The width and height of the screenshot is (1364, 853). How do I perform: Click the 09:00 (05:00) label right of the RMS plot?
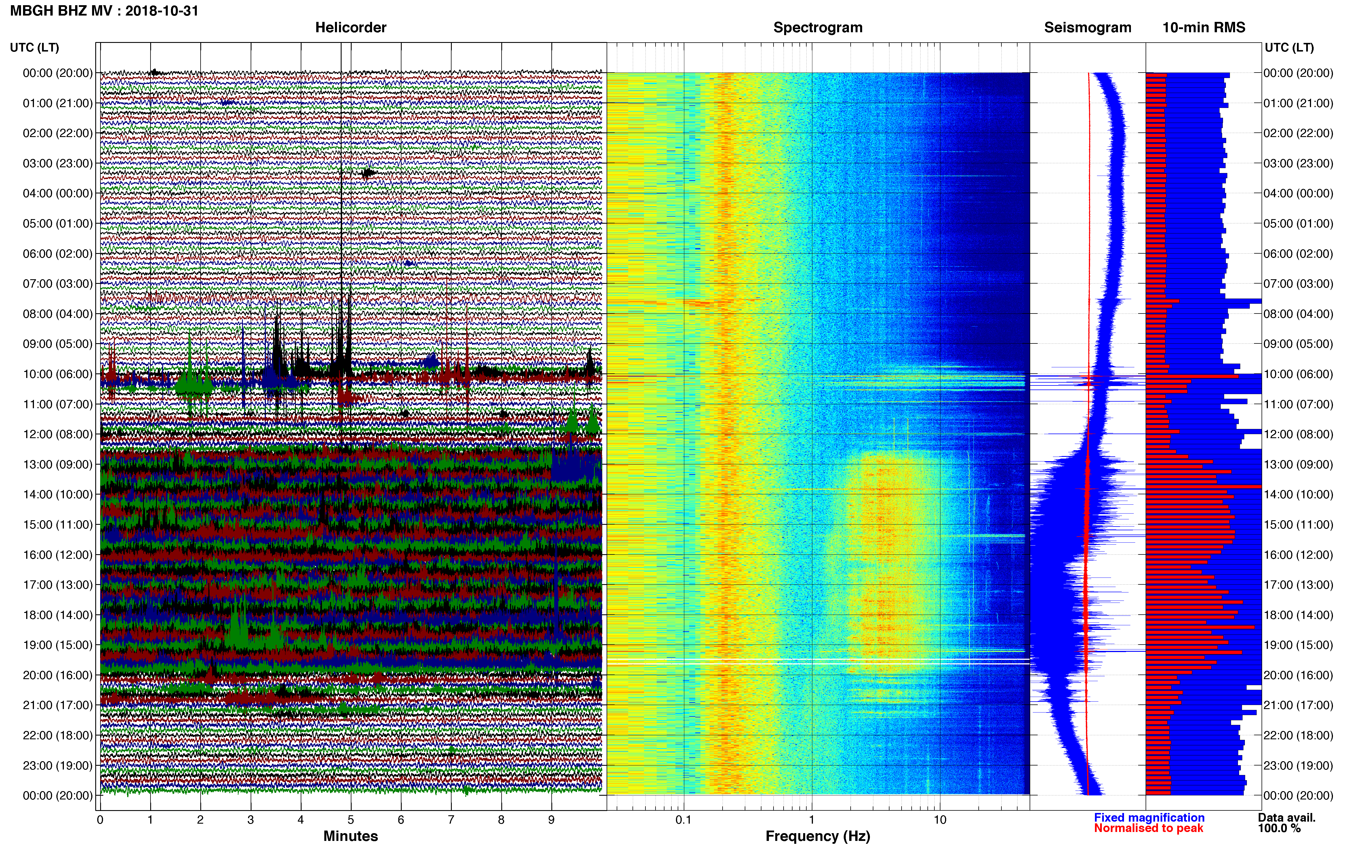click(1298, 344)
